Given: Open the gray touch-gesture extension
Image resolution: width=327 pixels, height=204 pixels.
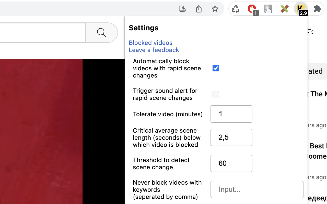Looking at the screenshot, I should [x=268, y=8].
